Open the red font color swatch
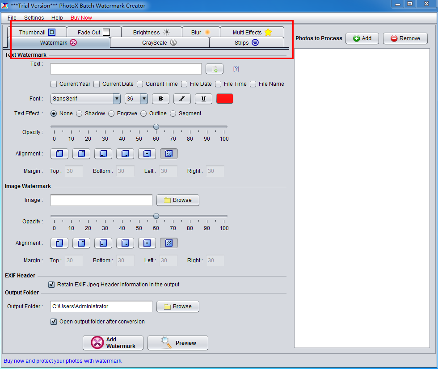The width and height of the screenshot is (438, 369). (225, 99)
